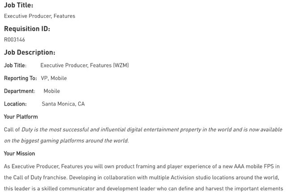Click the line starting 'Call of Duty is'
286x192 pixels.
tap(143, 130)
